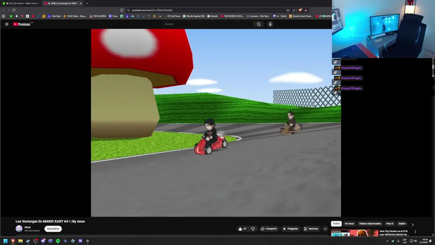Click the Brave Shields lion icon
The width and height of the screenshot is (435, 245).
point(300,10)
